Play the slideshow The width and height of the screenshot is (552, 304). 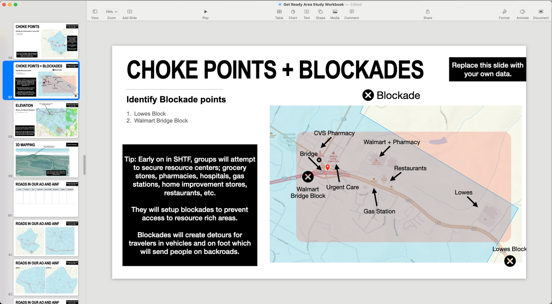tap(206, 14)
